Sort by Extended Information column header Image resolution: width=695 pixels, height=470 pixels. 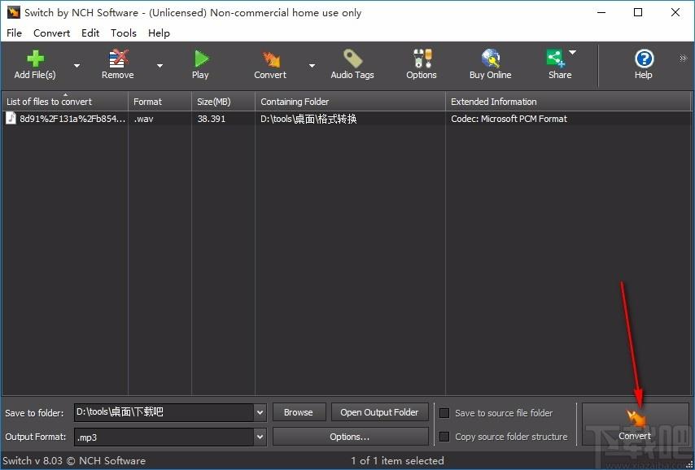coord(569,102)
